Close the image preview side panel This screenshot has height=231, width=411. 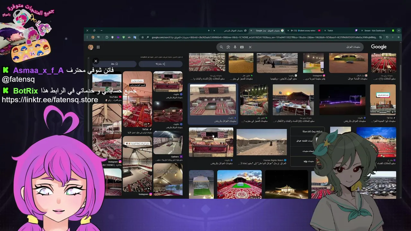(x=96, y=61)
